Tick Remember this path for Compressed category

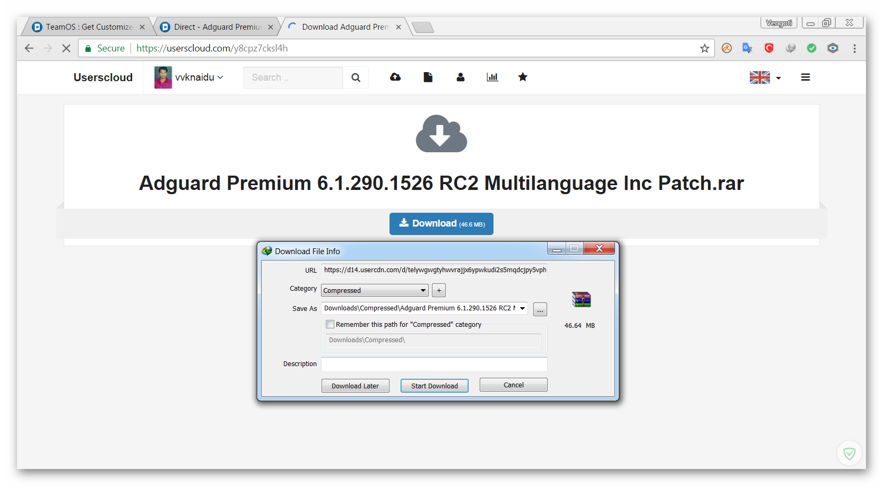coord(330,324)
